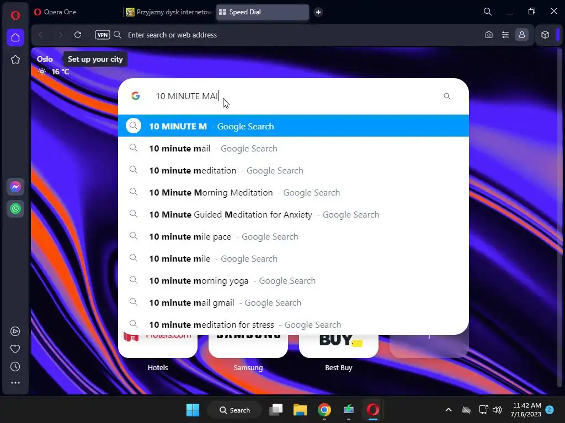Viewport: 565px width, 423px height.
Task: Add a new tab with the plus button
Action: (x=318, y=12)
